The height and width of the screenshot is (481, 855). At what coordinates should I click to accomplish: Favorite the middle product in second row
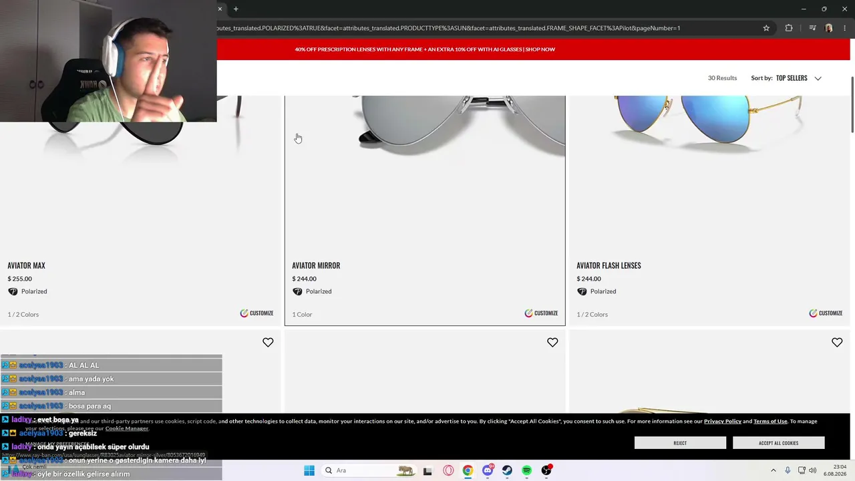tap(552, 342)
